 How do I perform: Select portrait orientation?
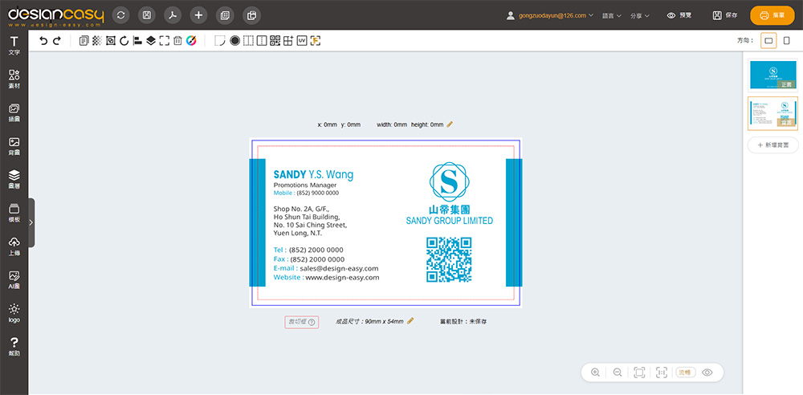click(786, 40)
